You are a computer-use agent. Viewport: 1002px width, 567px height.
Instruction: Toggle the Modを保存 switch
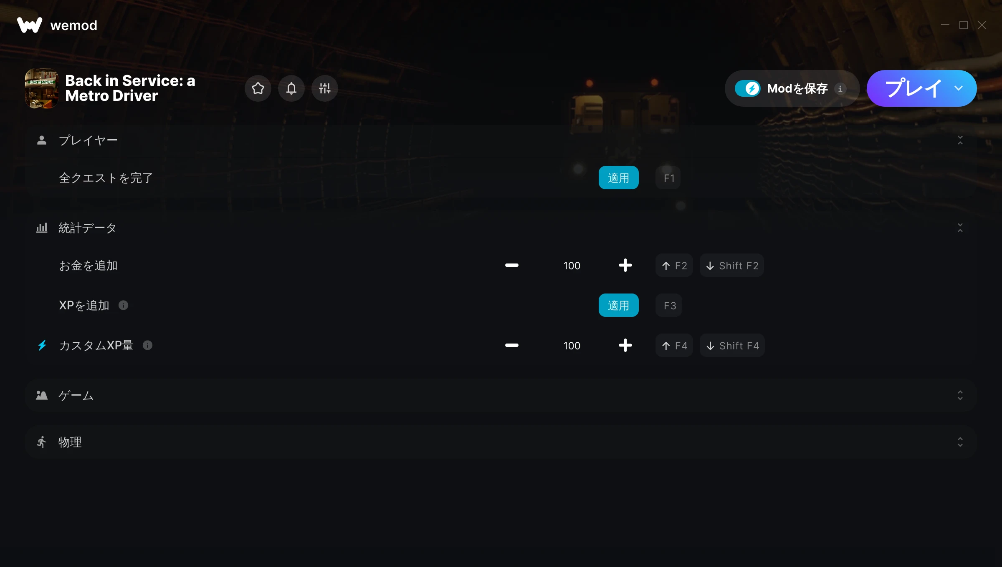(747, 88)
